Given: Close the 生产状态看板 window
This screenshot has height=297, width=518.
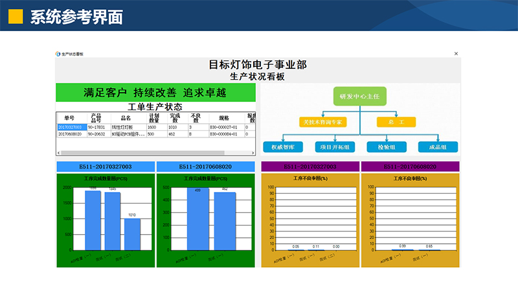Looking at the screenshot, I should [456, 54].
